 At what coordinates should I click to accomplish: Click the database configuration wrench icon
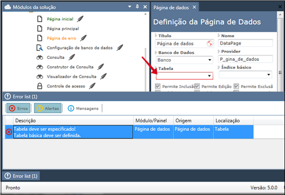coord(39,48)
